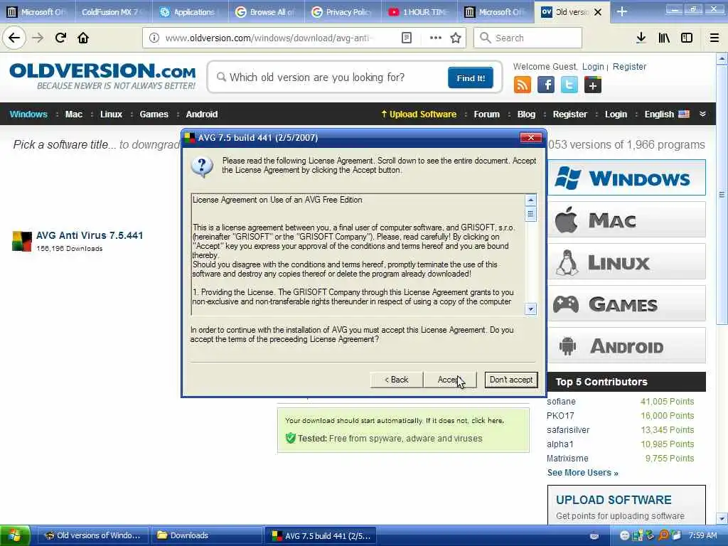Click the Linux platform banner in sidebar

coord(626,262)
